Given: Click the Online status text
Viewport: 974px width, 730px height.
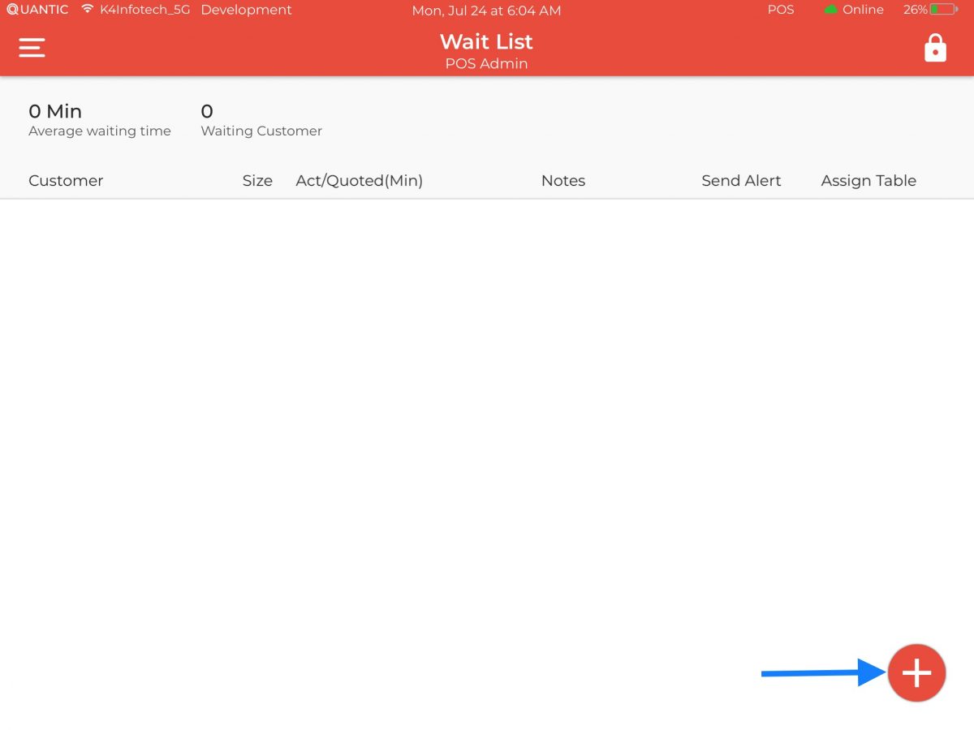Looking at the screenshot, I should pos(863,9).
